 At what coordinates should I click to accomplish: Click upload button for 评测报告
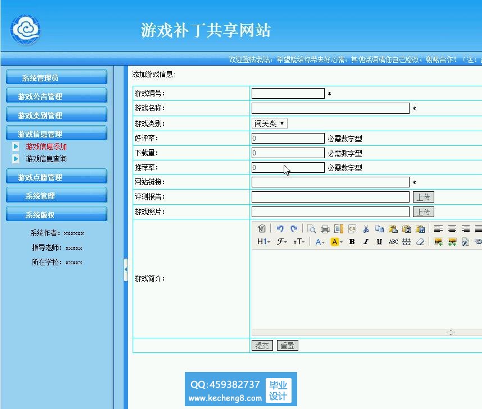423,197
